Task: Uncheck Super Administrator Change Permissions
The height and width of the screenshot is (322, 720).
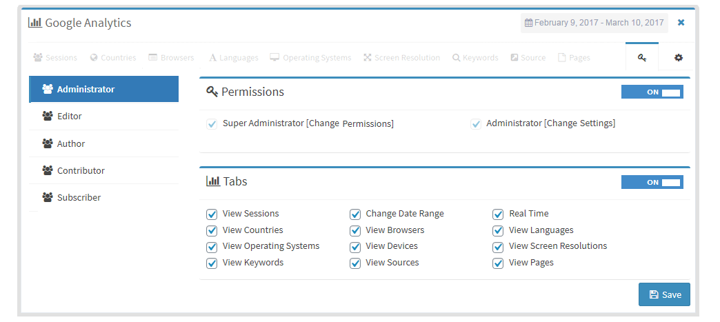Action: coord(212,124)
